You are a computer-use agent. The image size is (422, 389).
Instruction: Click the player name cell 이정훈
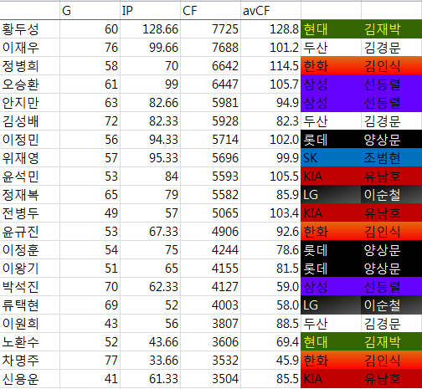coord(30,250)
